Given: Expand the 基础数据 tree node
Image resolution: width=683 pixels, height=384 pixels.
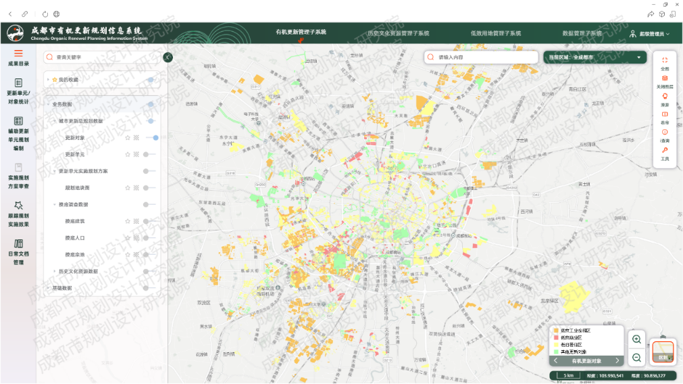Looking at the screenshot, I should (x=48, y=288).
